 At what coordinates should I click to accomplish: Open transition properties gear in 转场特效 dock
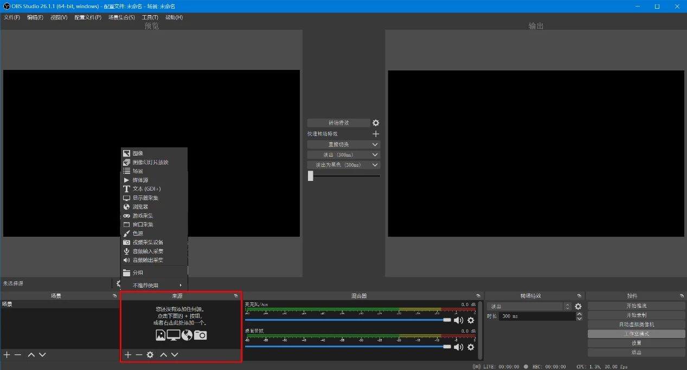pyautogui.click(x=578, y=307)
